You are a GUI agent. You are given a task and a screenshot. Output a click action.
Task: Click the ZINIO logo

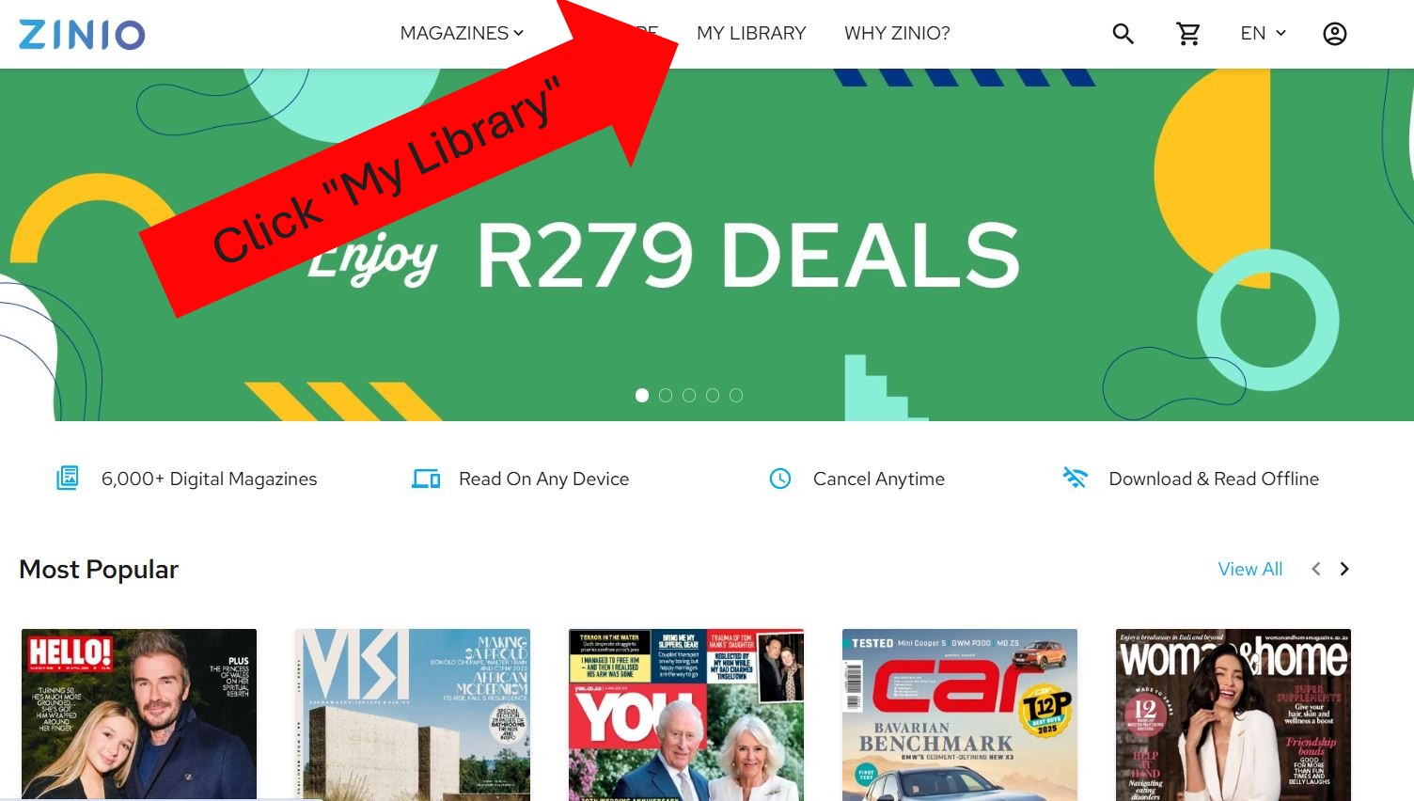point(82,34)
